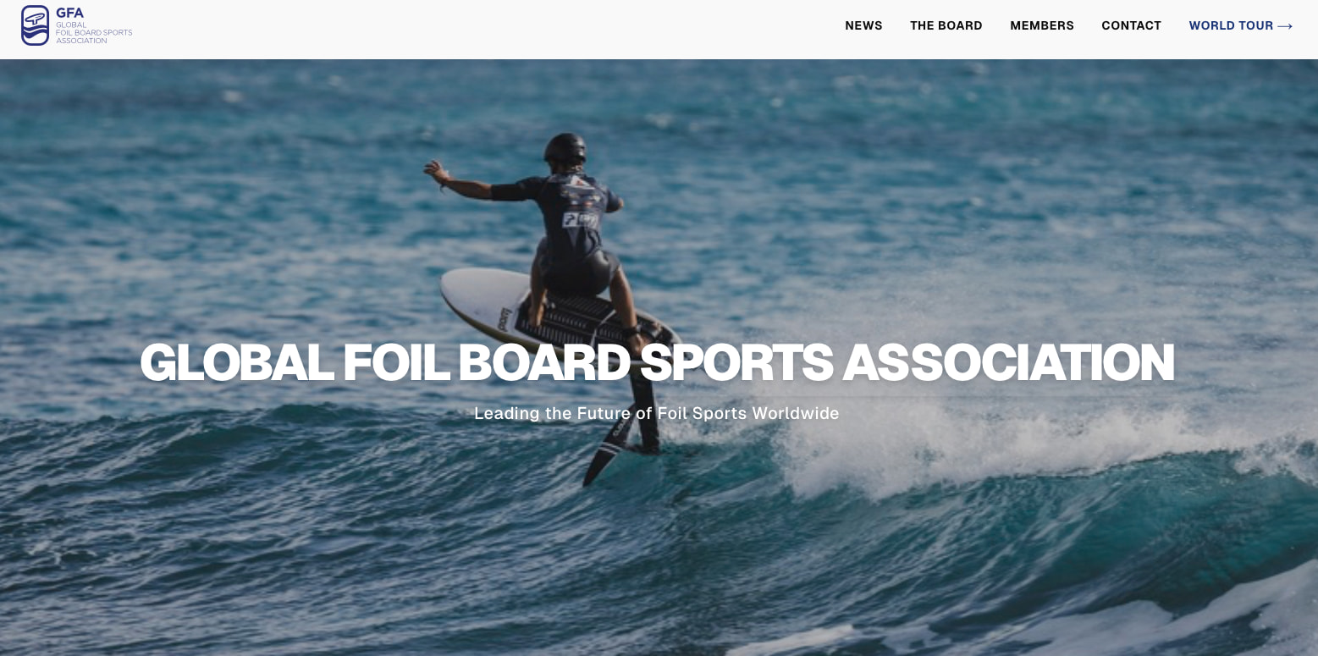Image resolution: width=1318 pixels, height=656 pixels.
Task: Click the word ASSOCIATION in the hero title
Action: [x=1009, y=363]
